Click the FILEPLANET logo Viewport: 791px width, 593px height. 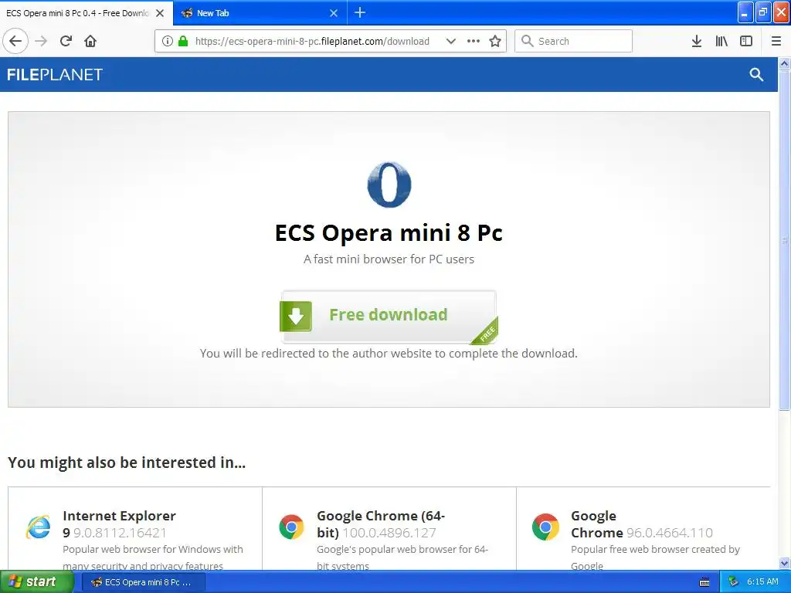(x=55, y=75)
